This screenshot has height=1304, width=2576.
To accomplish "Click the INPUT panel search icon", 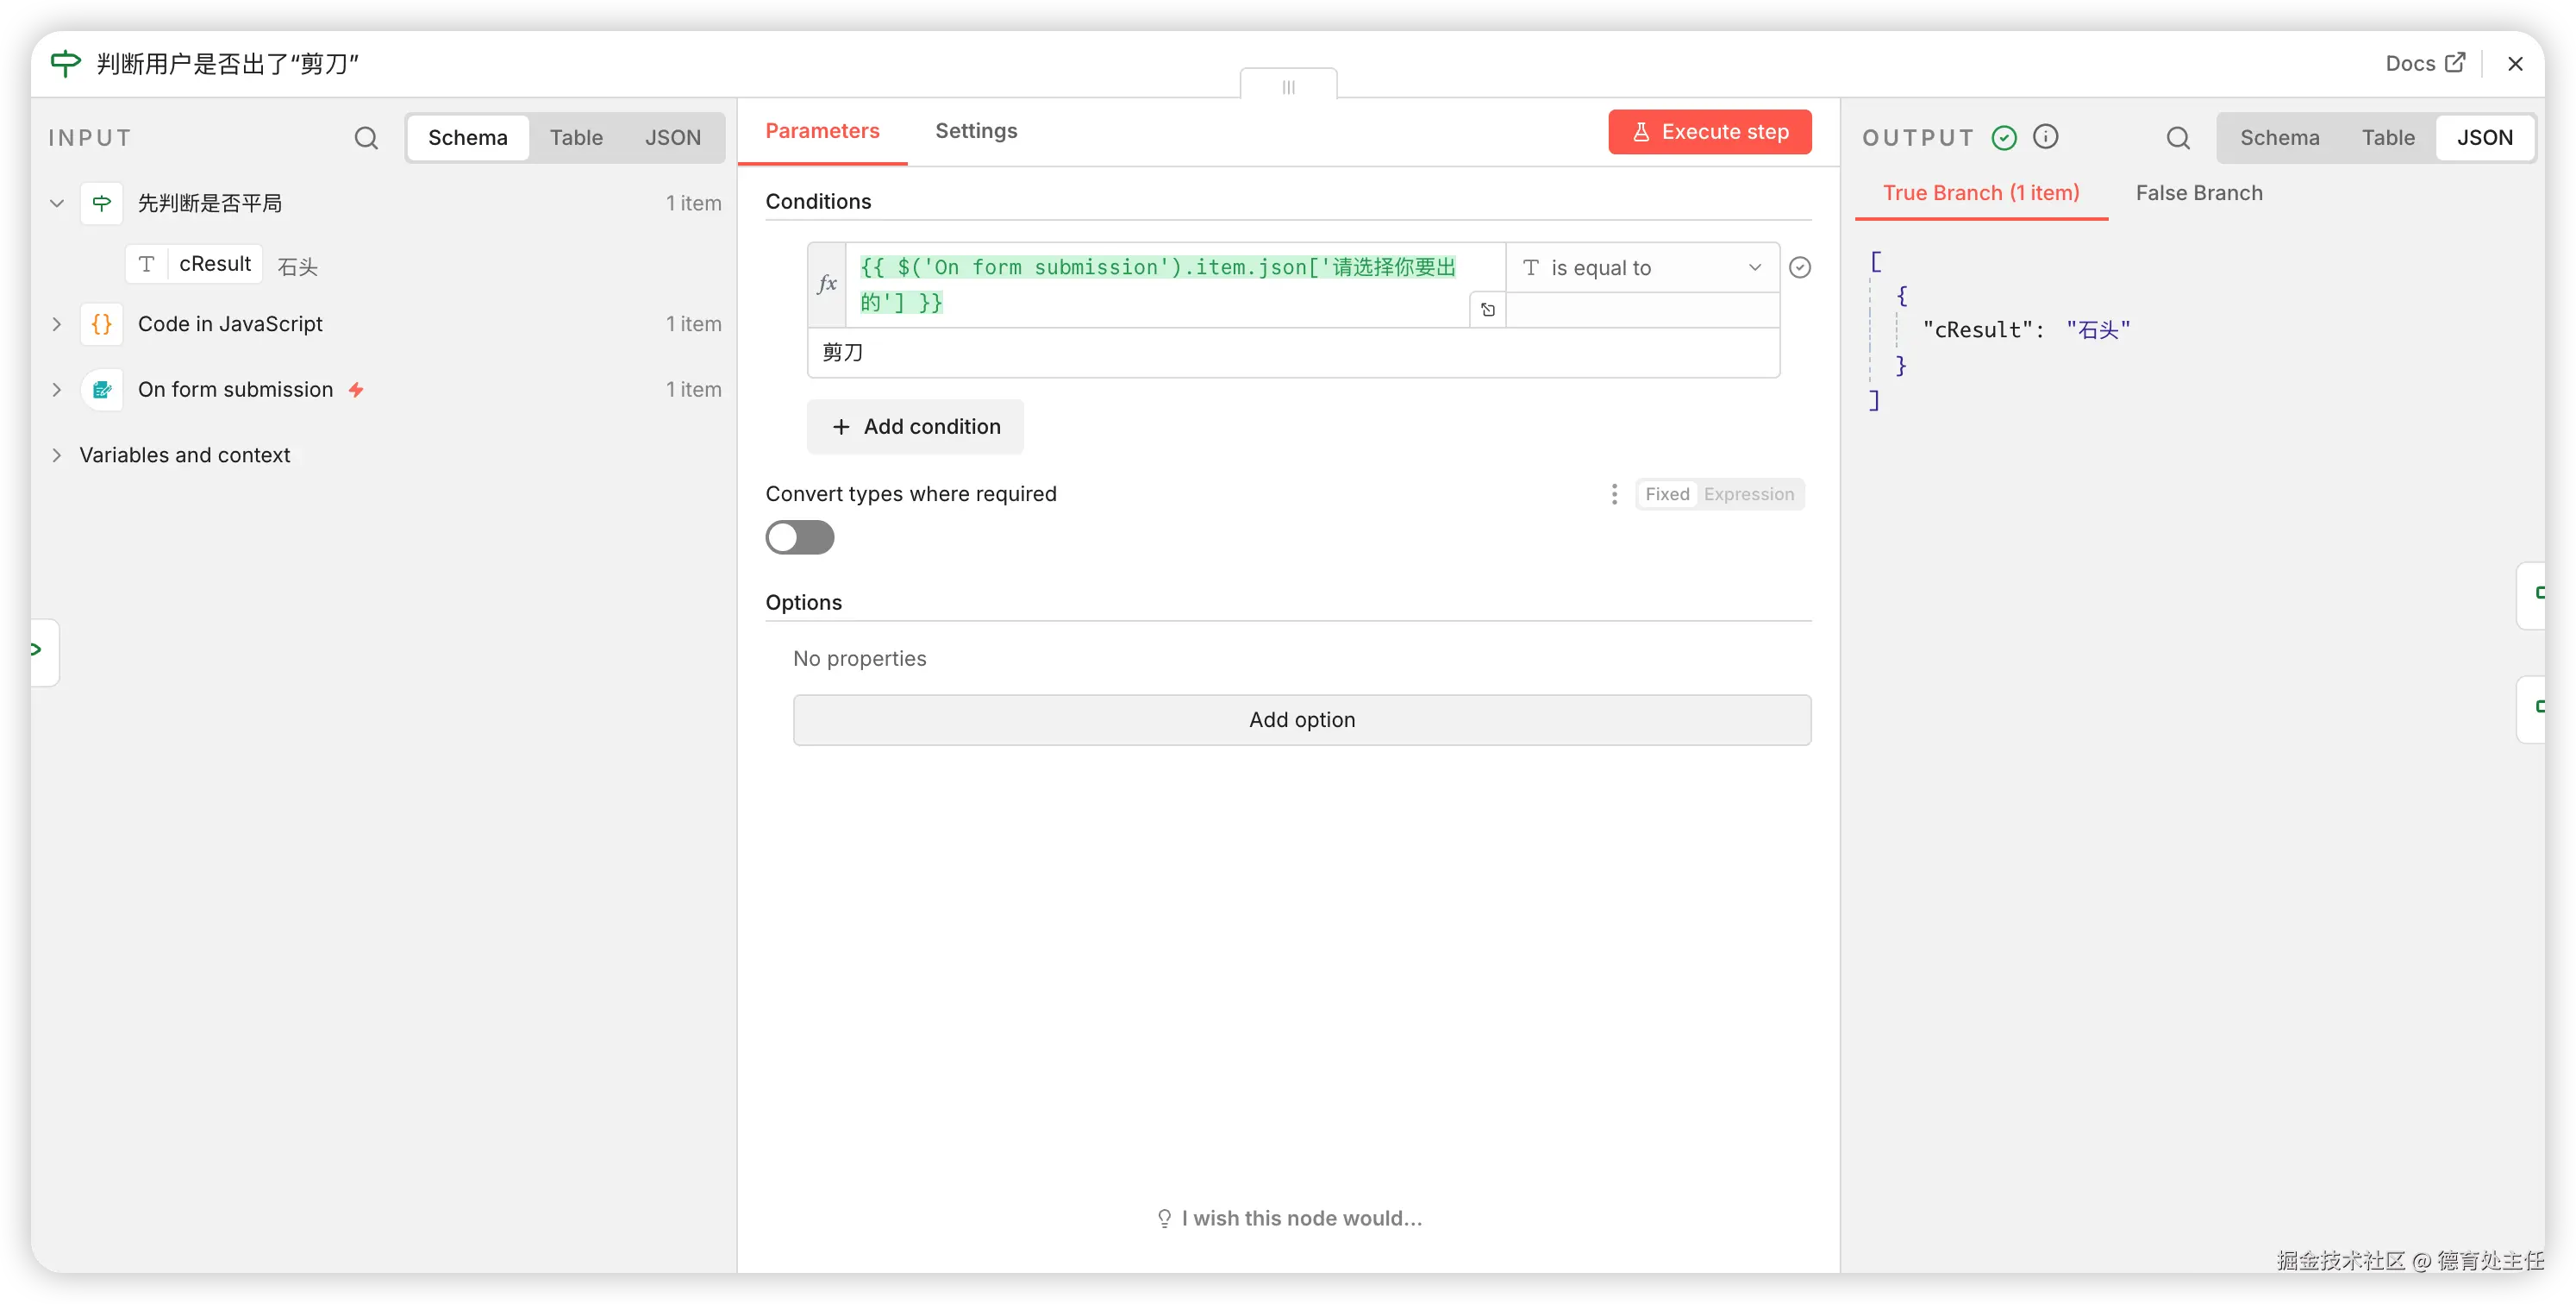I will (366, 138).
